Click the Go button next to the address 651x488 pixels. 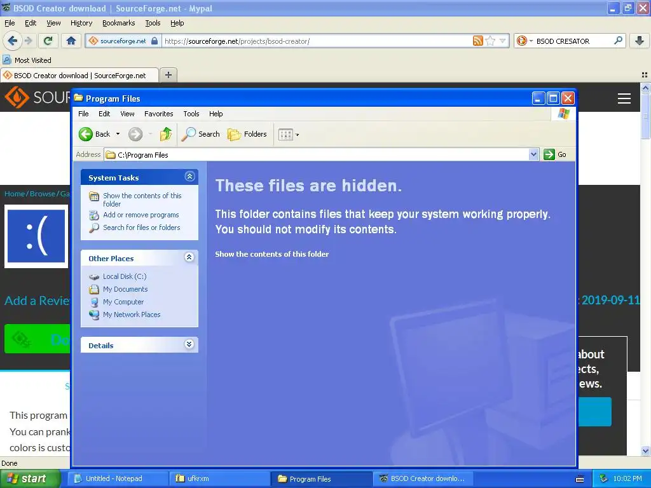coord(555,155)
